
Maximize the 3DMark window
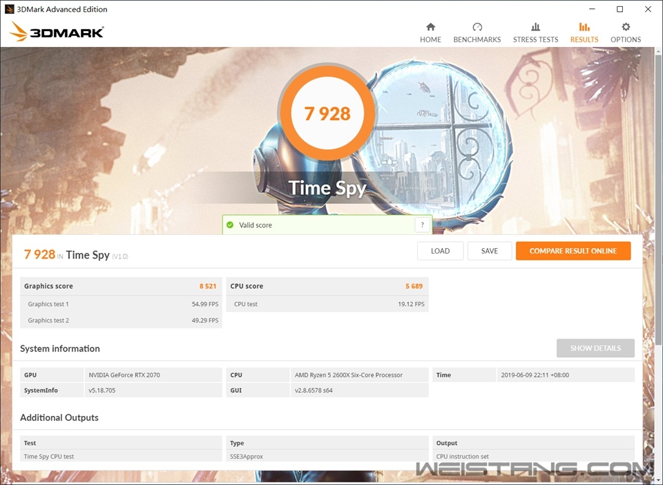pos(619,10)
